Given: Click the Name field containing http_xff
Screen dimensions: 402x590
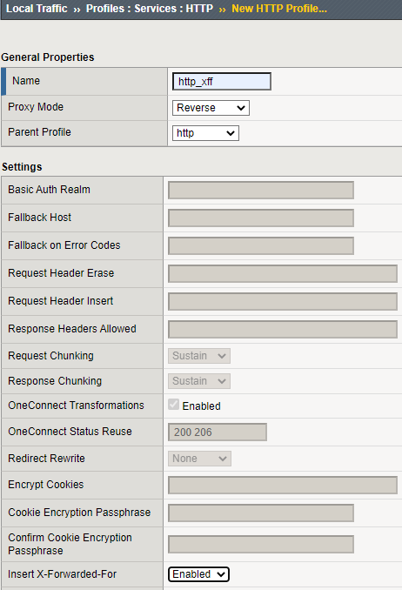Looking at the screenshot, I should pyautogui.click(x=222, y=81).
